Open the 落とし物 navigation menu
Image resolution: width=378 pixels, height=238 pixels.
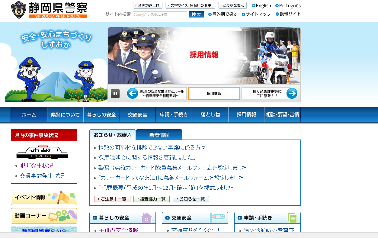(210, 114)
